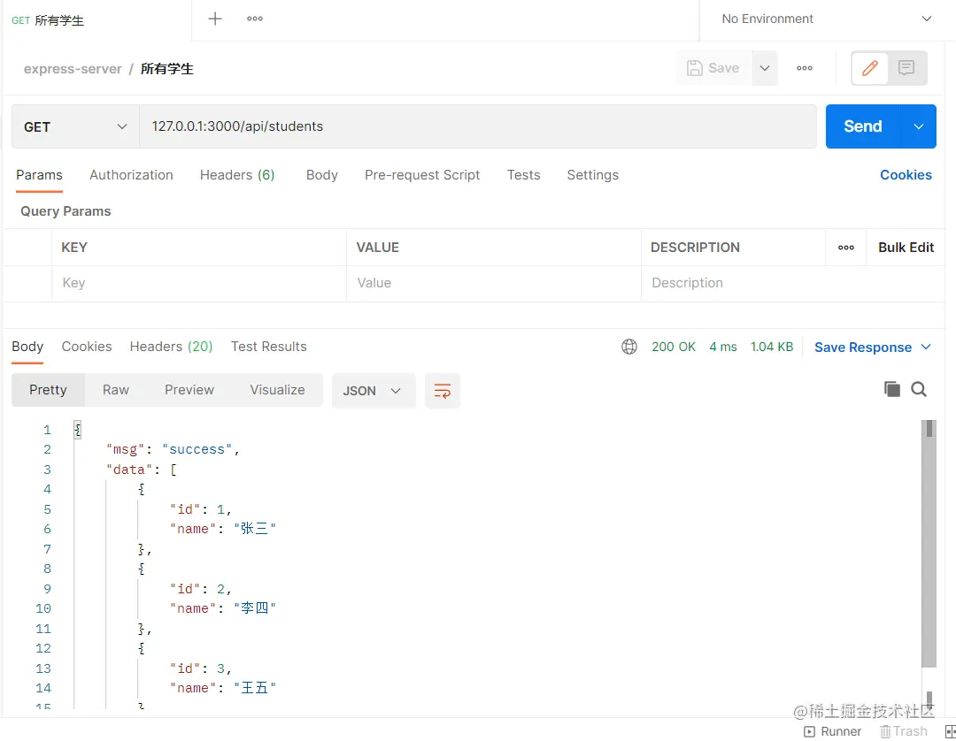Viewport: 956px width, 741px height.
Task: Send the request with Send button
Action: [x=863, y=126]
